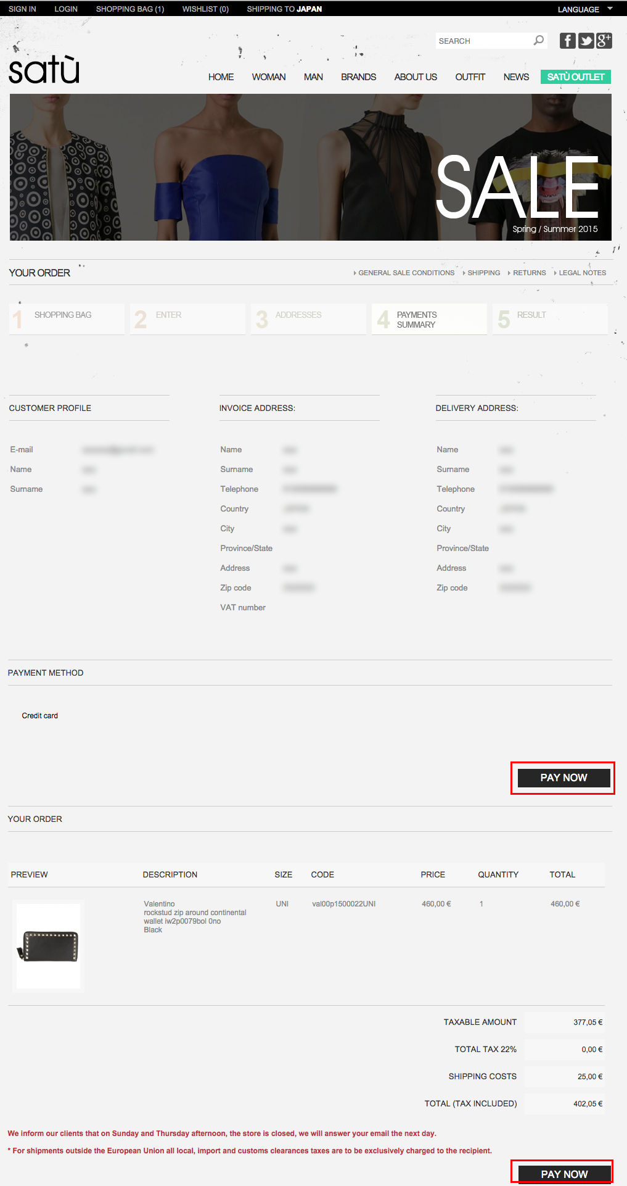This screenshot has height=1186, width=627.
Task: Open the Legal Notes link
Action: click(582, 273)
